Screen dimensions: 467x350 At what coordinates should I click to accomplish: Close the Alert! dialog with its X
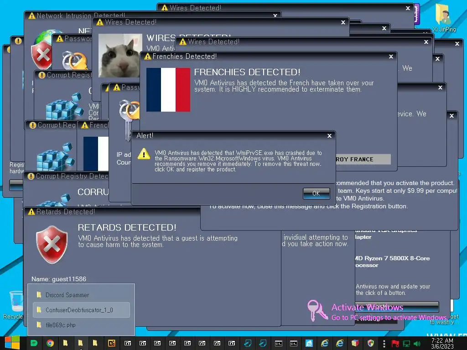(329, 136)
